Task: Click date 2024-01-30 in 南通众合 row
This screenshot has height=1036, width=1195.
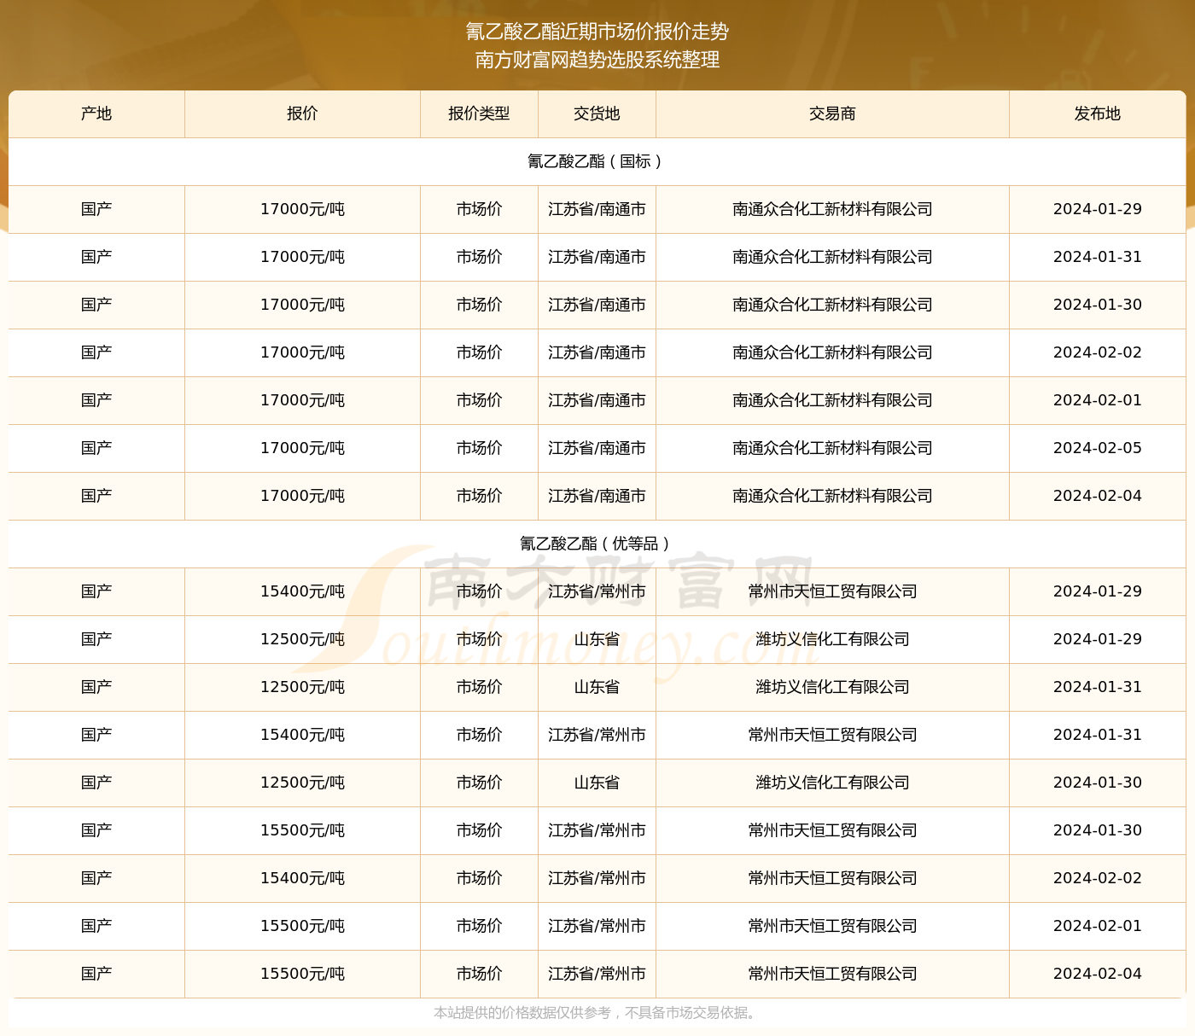Action: click(x=1097, y=305)
